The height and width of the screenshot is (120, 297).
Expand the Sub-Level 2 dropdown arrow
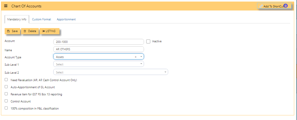click(165, 72)
